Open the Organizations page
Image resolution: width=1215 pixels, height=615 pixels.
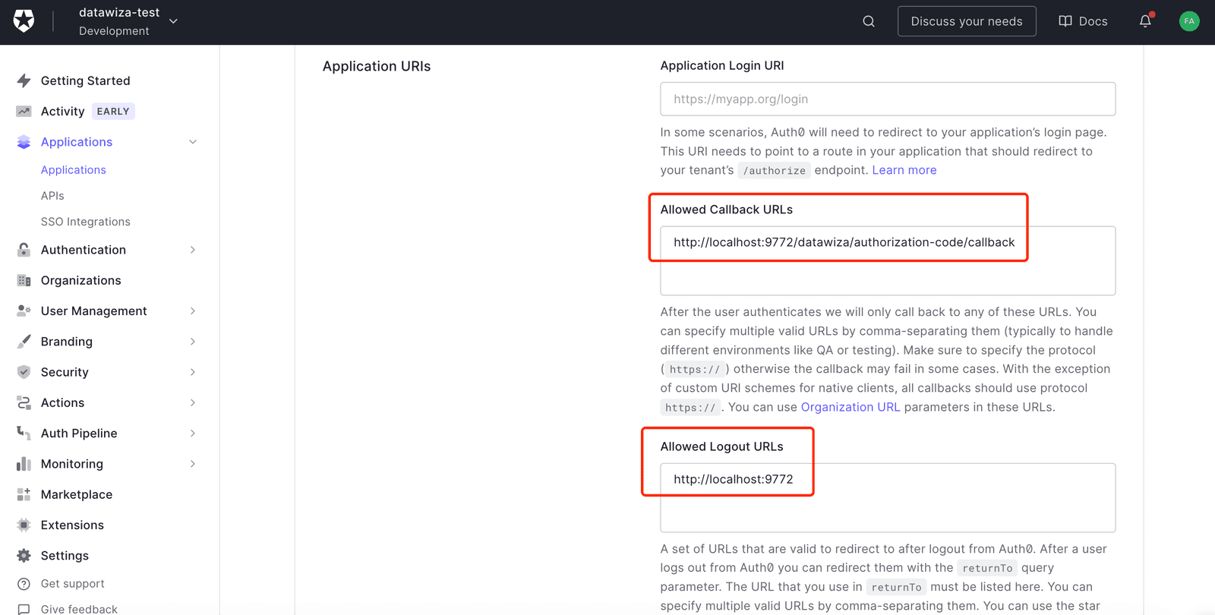point(81,280)
